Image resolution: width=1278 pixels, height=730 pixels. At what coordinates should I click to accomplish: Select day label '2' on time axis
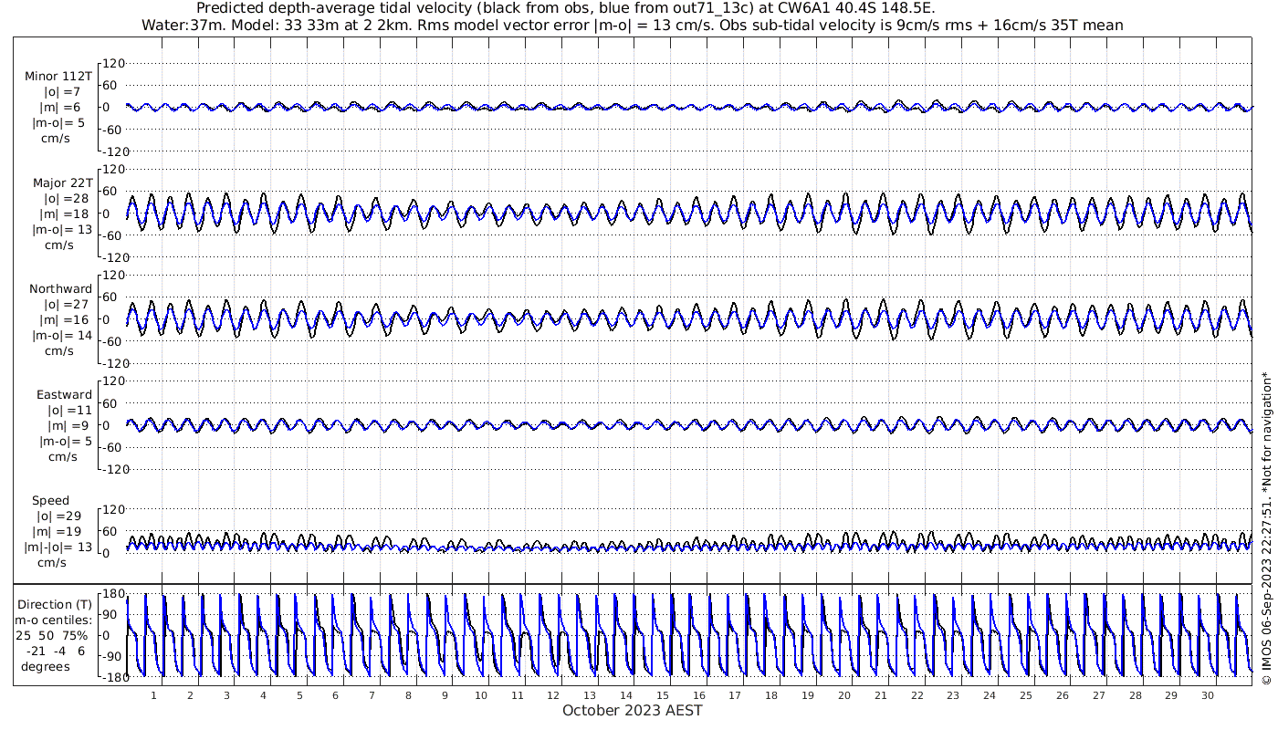click(190, 695)
